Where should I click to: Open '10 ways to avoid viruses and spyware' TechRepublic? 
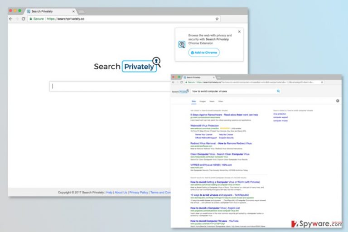click(x=219, y=195)
